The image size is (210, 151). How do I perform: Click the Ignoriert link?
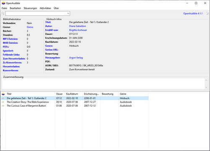coord(8,51)
